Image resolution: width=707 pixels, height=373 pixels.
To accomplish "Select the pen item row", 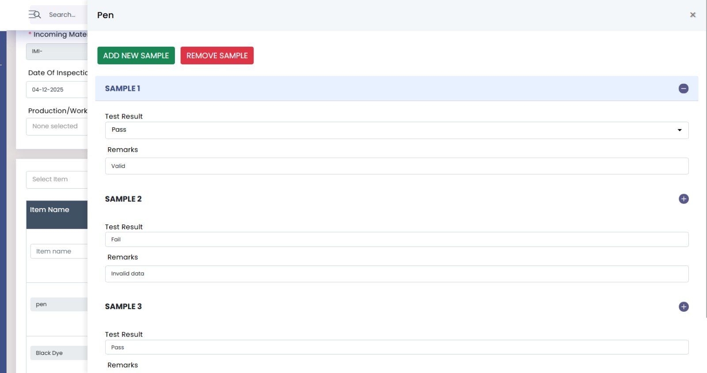I will coord(59,304).
